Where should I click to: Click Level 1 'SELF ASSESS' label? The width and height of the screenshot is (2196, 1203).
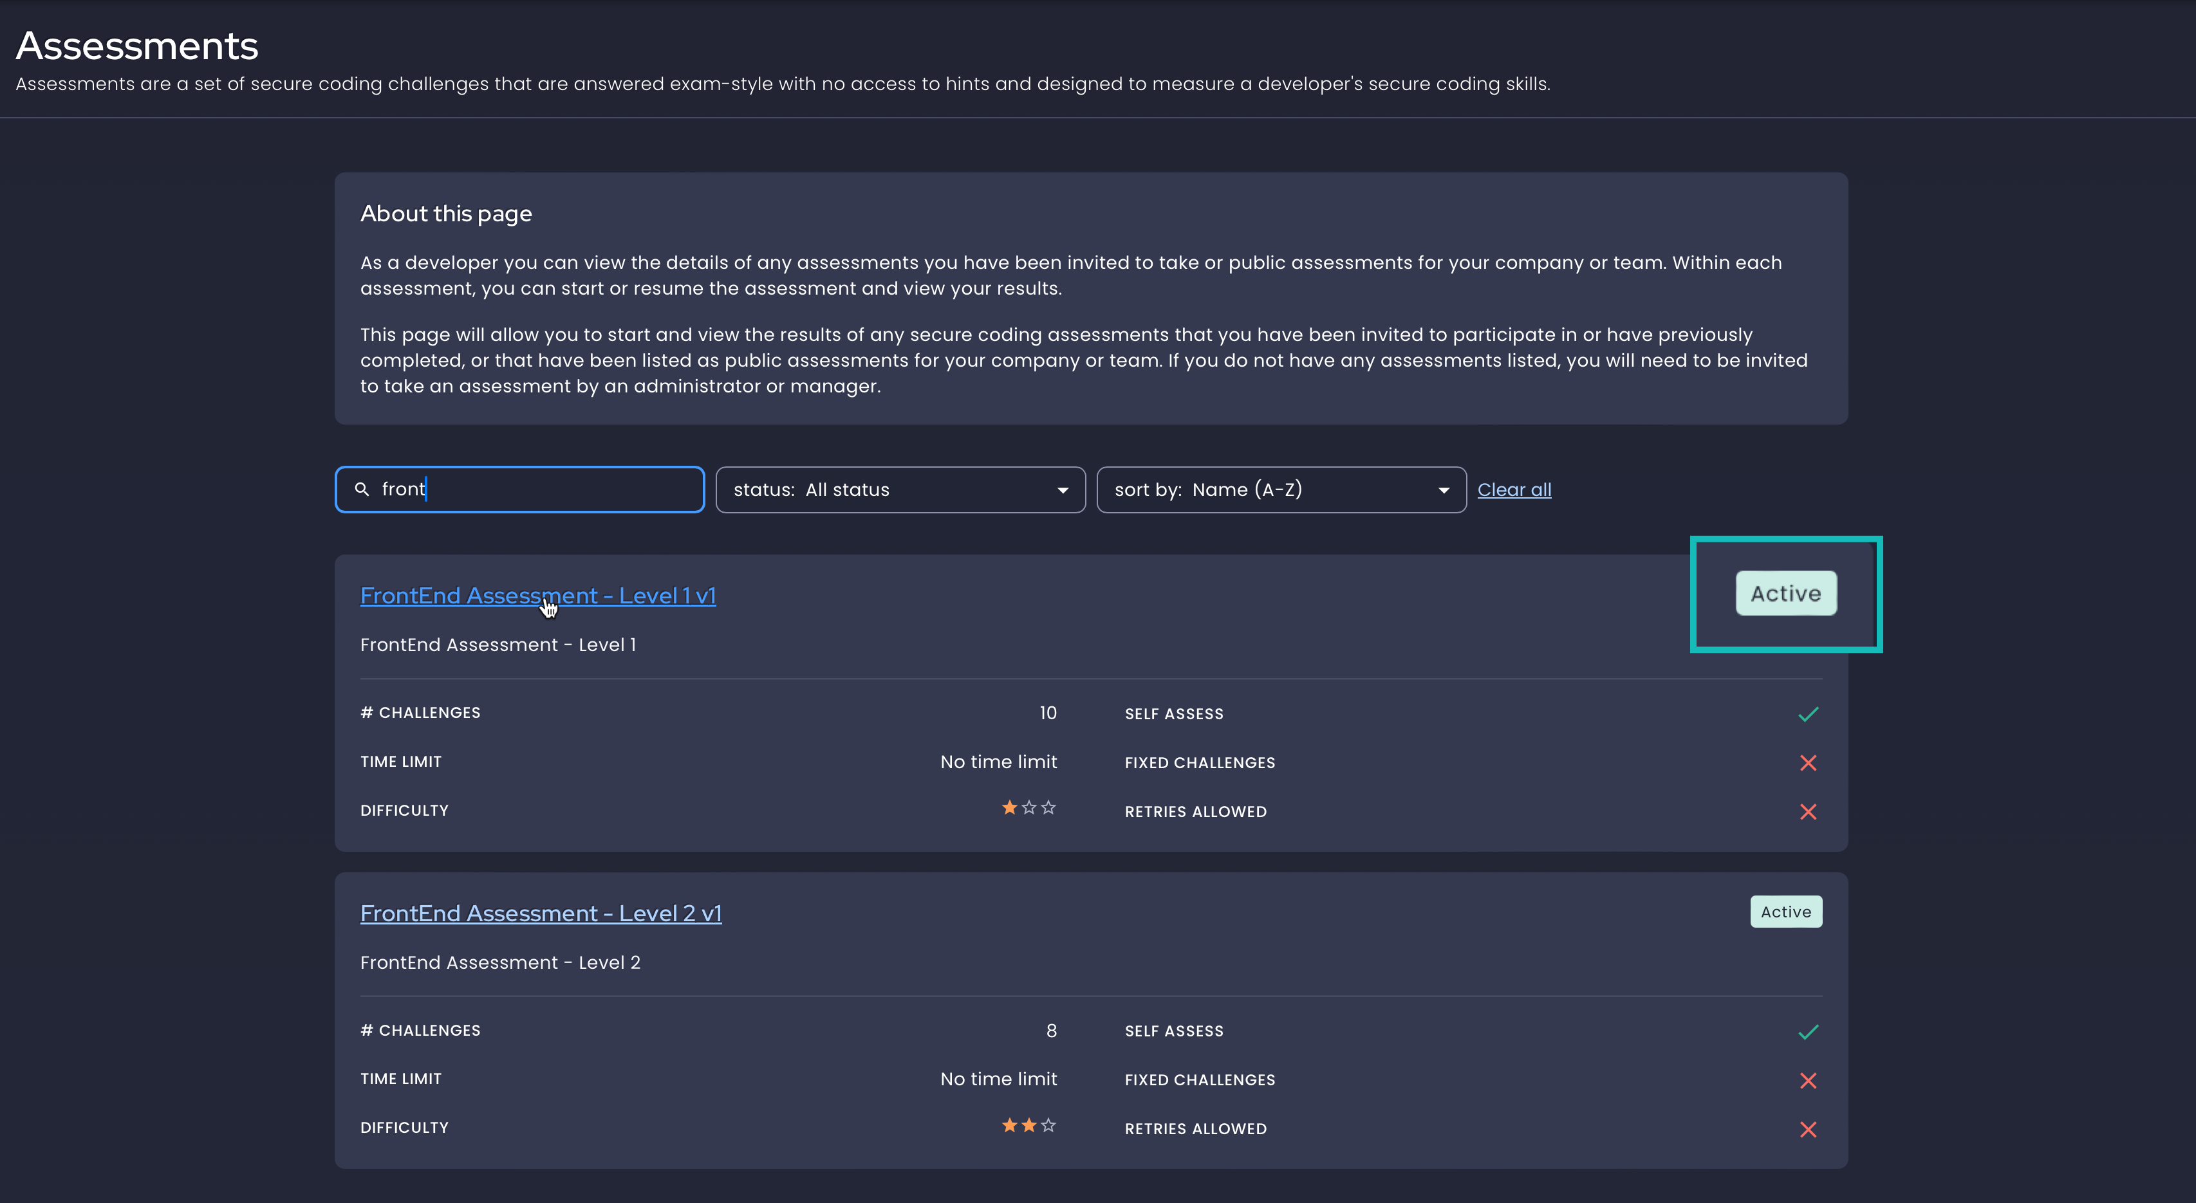click(1174, 714)
